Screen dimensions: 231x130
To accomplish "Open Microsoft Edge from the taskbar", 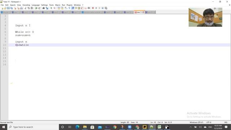I will pos(77,127).
